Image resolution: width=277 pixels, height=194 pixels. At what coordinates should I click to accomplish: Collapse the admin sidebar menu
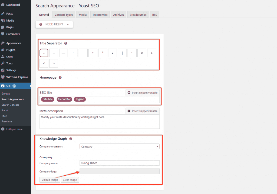click(15, 129)
